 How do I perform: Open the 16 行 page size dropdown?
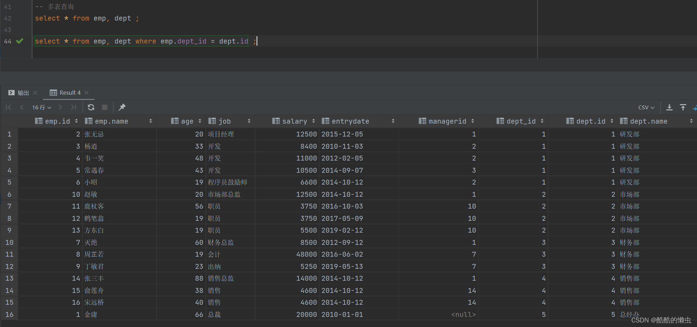42,108
